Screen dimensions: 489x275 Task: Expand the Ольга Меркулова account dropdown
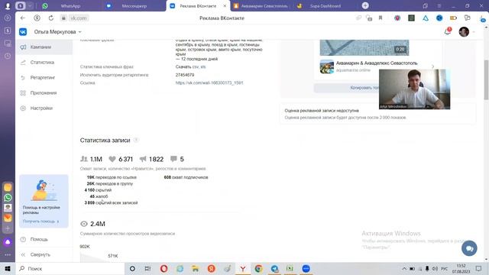[58, 32]
